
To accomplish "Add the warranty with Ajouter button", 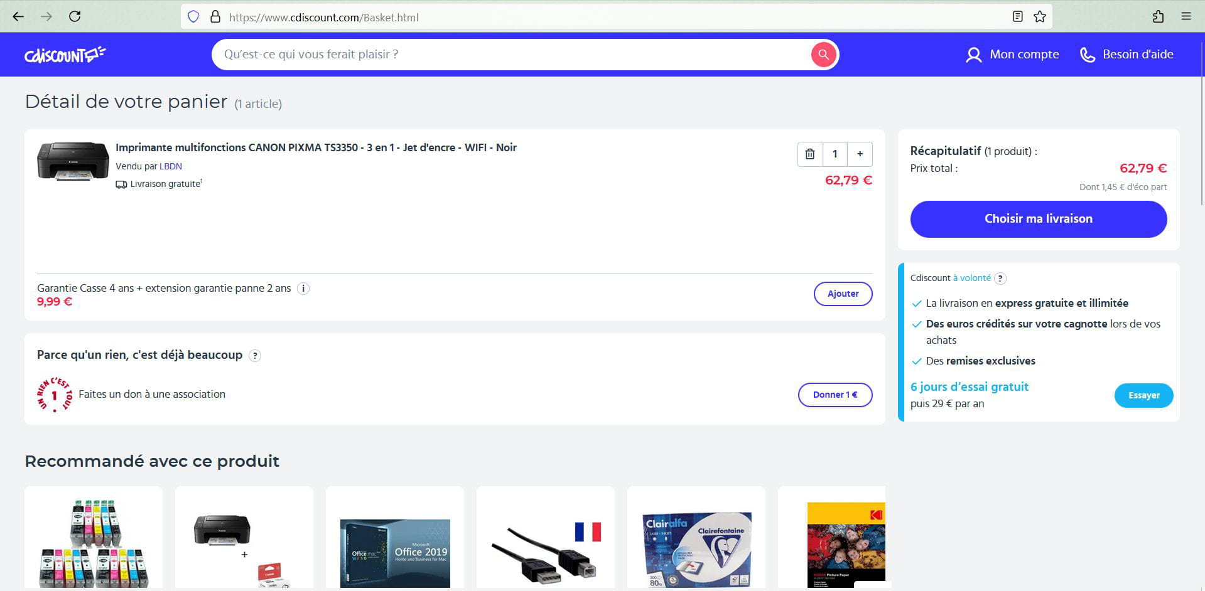I will point(843,294).
